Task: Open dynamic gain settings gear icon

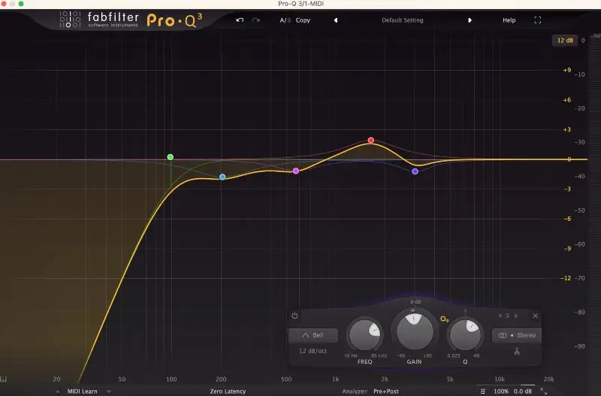Action: pyautogui.click(x=445, y=319)
